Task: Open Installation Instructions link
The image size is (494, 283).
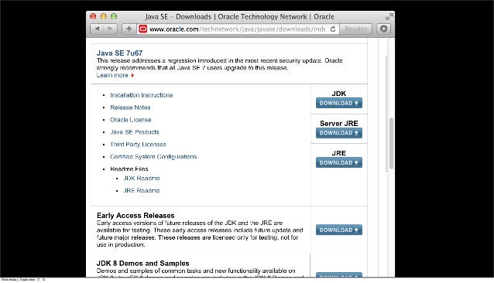Action: click(x=142, y=95)
